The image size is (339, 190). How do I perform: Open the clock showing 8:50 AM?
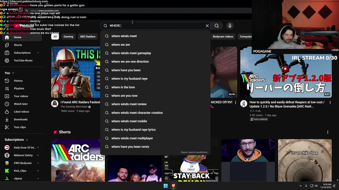point(326,186)
